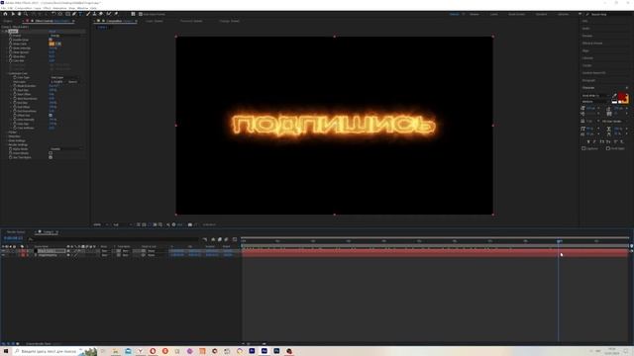
Task: Click the Home icon in the toolbar
Action: click(x=5, y=14)
